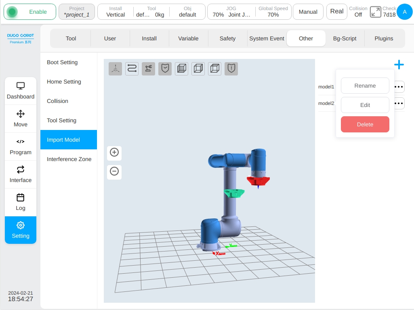
Task: Expand Global Speed 70% control
Action: tap(273, 12)
